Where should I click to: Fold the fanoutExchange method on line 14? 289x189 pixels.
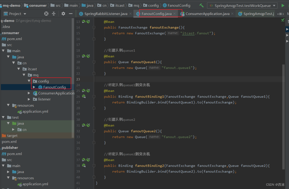[x=94, y=27]
